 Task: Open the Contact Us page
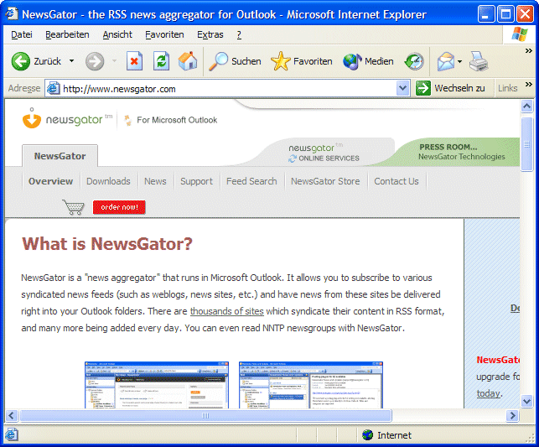(x=396, y=181)
